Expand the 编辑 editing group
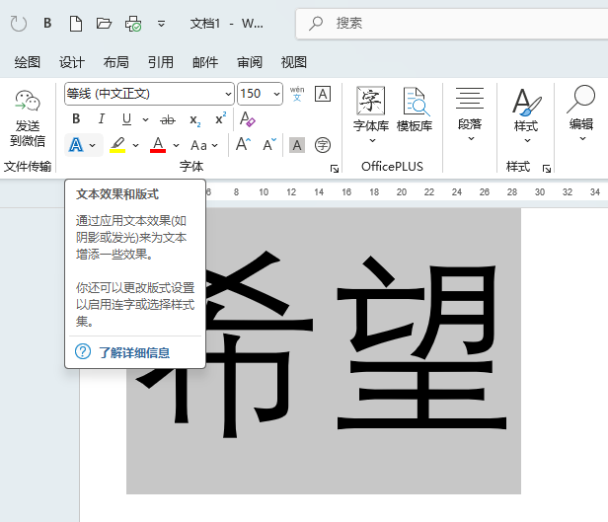The height and width of the screenshot is (522, 608). pos(580,113)
